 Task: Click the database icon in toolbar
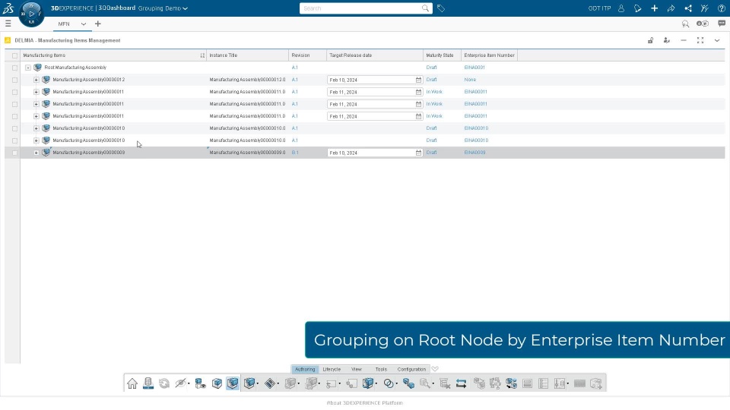point(148,383)
